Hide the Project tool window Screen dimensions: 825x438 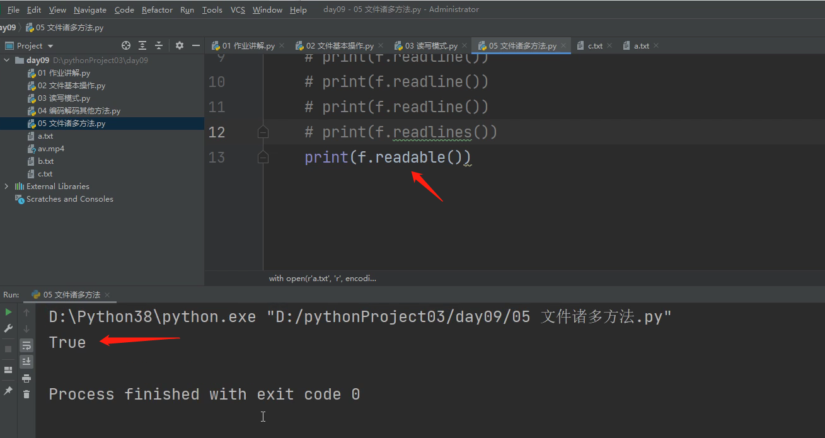click(x=196, y=45)
